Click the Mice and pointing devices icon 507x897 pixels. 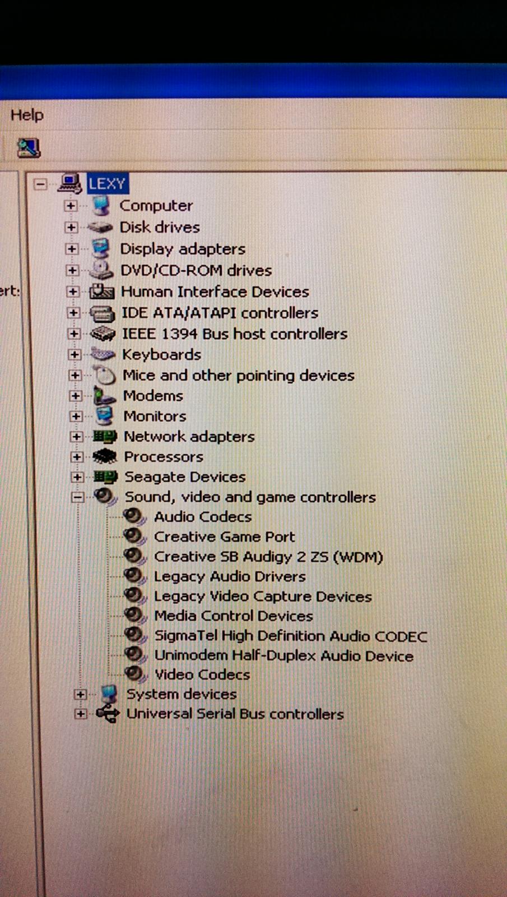105,375
